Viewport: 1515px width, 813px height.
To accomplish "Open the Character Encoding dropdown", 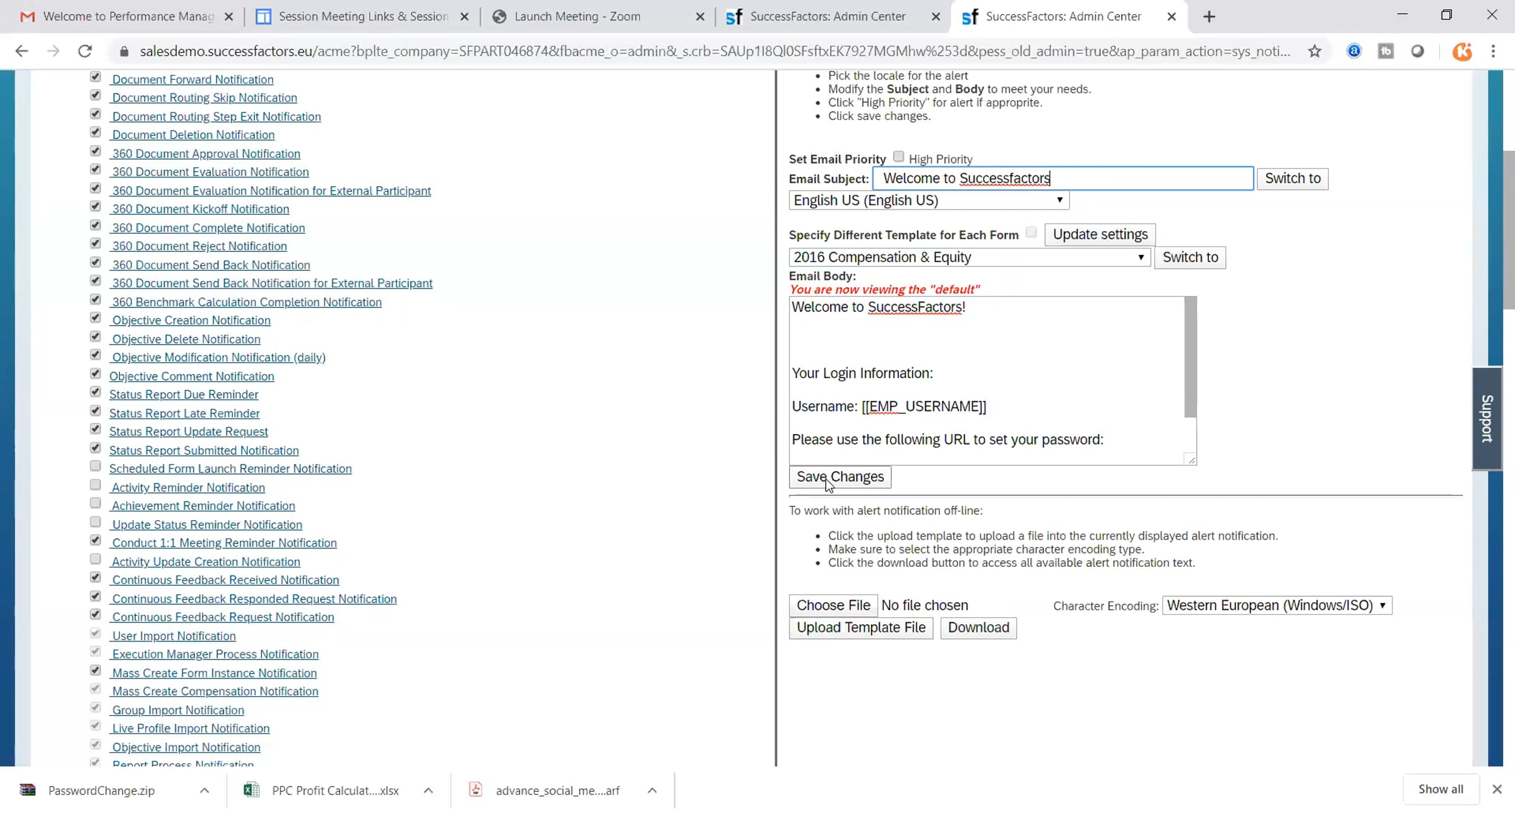I will tap(1276, 605).
